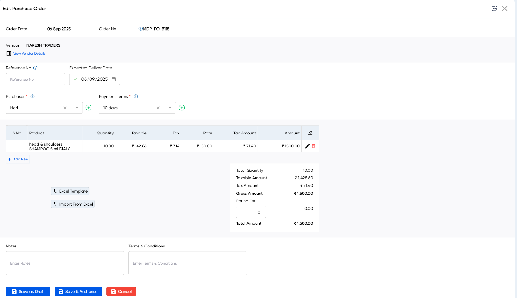Click info icon next to Payment Terms
This screenshot has width=517, height=298.
136,97
